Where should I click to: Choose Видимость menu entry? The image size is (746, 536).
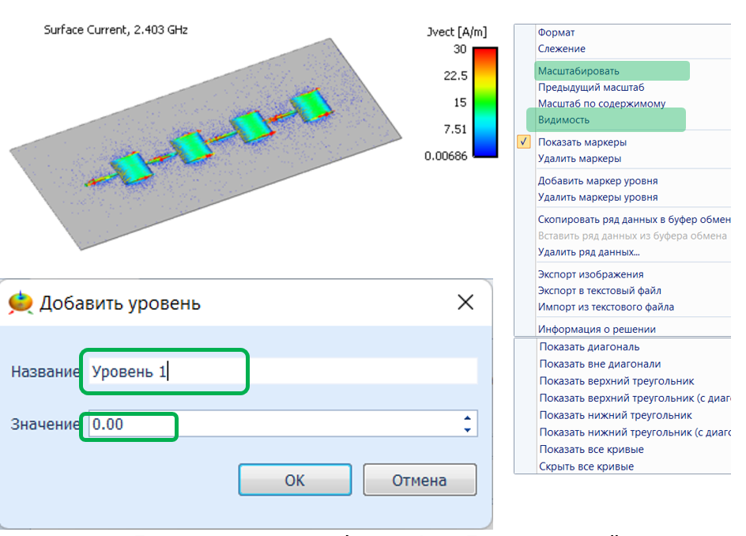point(563,120)
